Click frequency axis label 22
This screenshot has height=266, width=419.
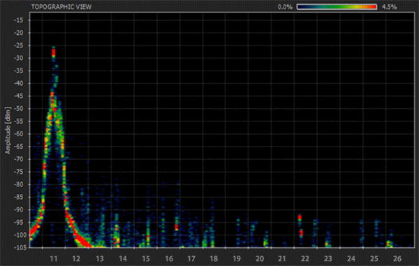coord(305,258)
